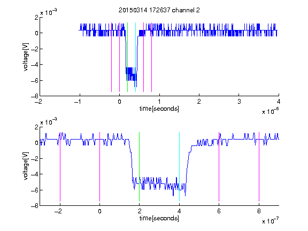Select the bottom plot's 'voltage[V]' axis label

click(26, 166)
